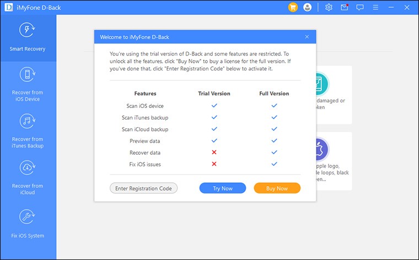Open the Recover from iCloud label

(28, 189)
